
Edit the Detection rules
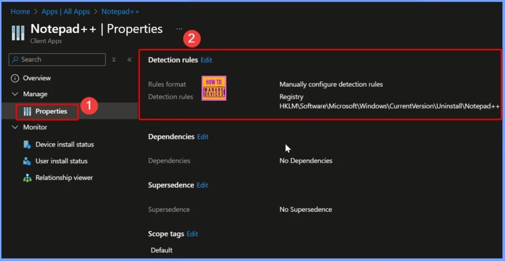(x=207, y=60)
